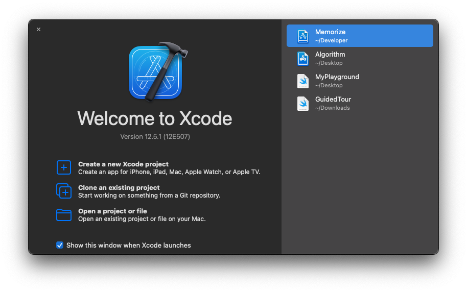Click the ~/Desktop path under Algorithm
467x292 pixels.
[x=329, y=63]
